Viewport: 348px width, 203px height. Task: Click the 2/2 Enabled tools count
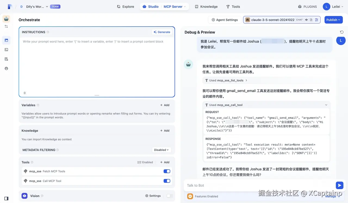point(145,162)
